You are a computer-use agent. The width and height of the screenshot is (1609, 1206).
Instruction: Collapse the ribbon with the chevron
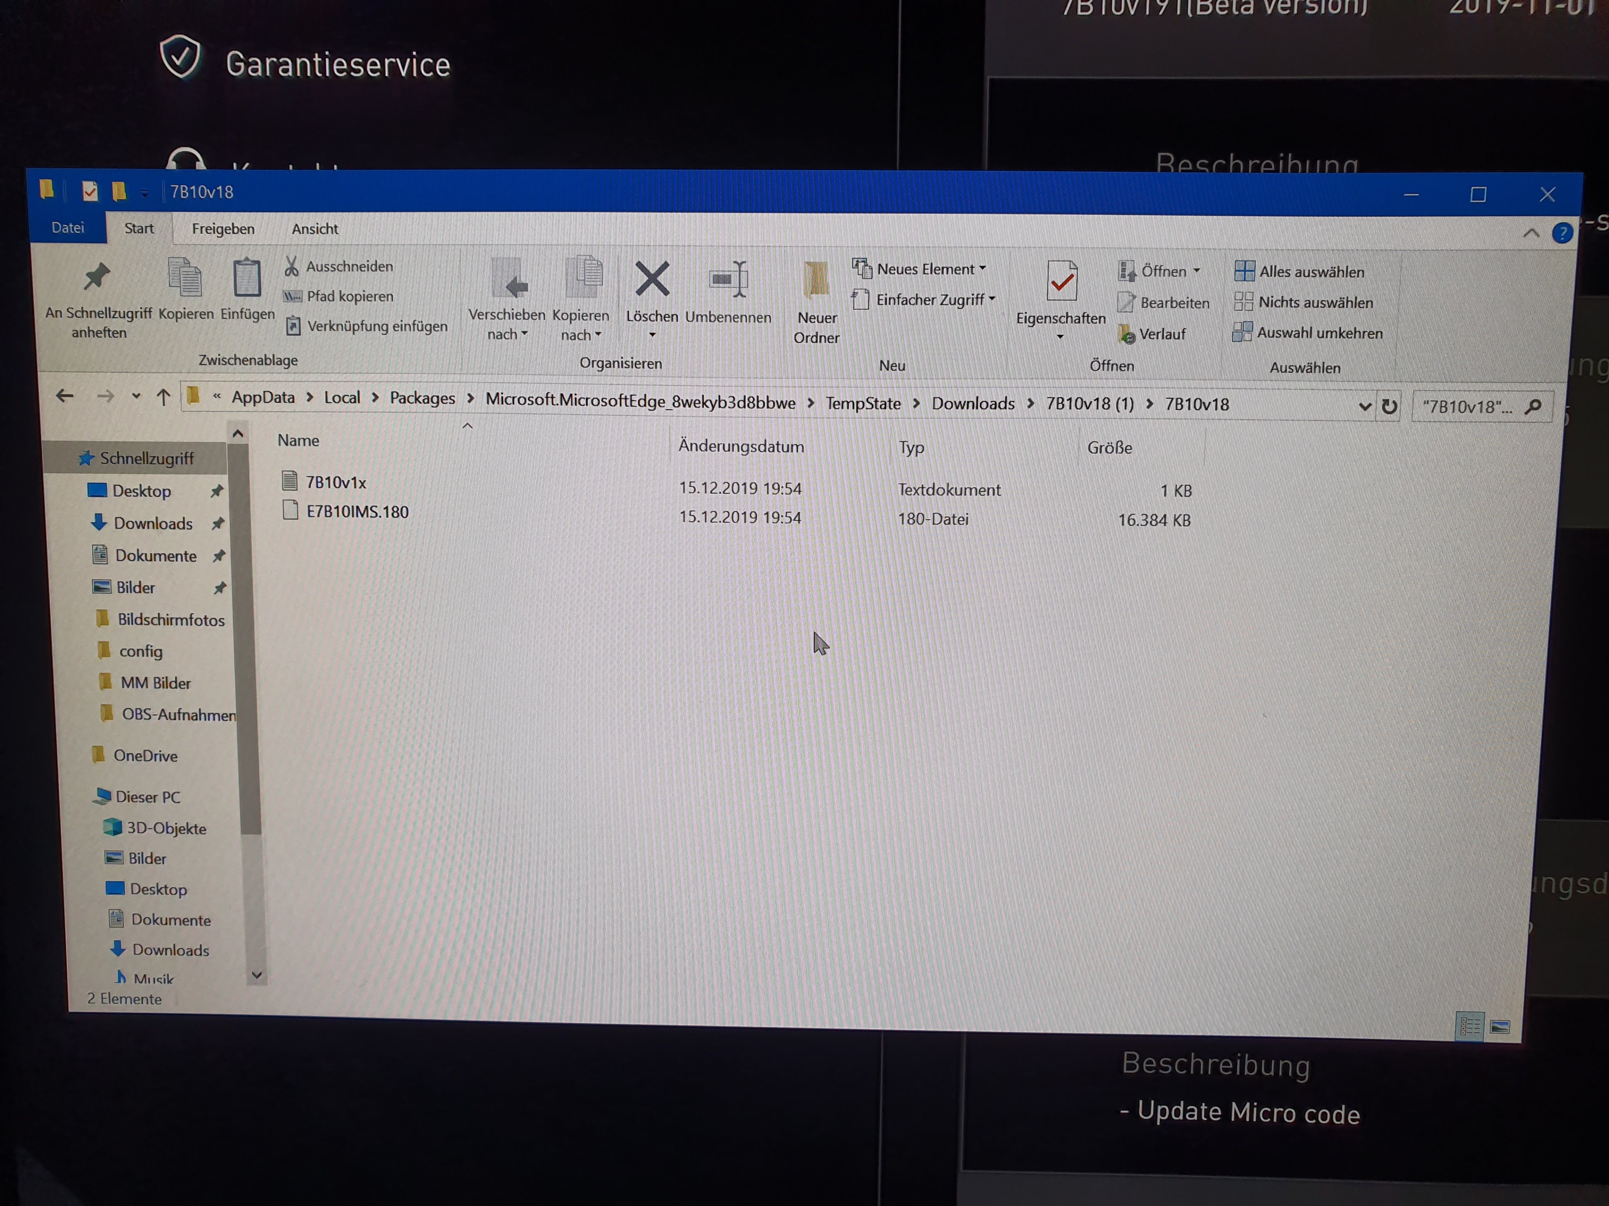pos(1531,233)
